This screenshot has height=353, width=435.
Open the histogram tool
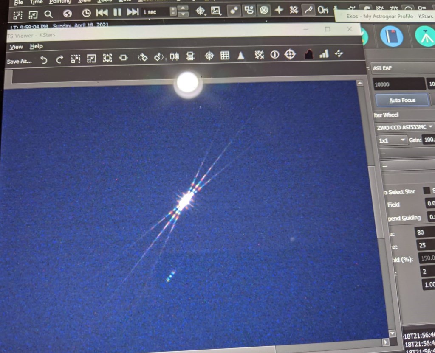tap(308, 54)
